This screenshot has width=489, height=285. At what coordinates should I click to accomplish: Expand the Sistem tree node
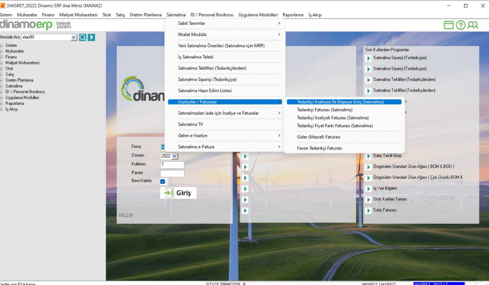click(2, 45)
